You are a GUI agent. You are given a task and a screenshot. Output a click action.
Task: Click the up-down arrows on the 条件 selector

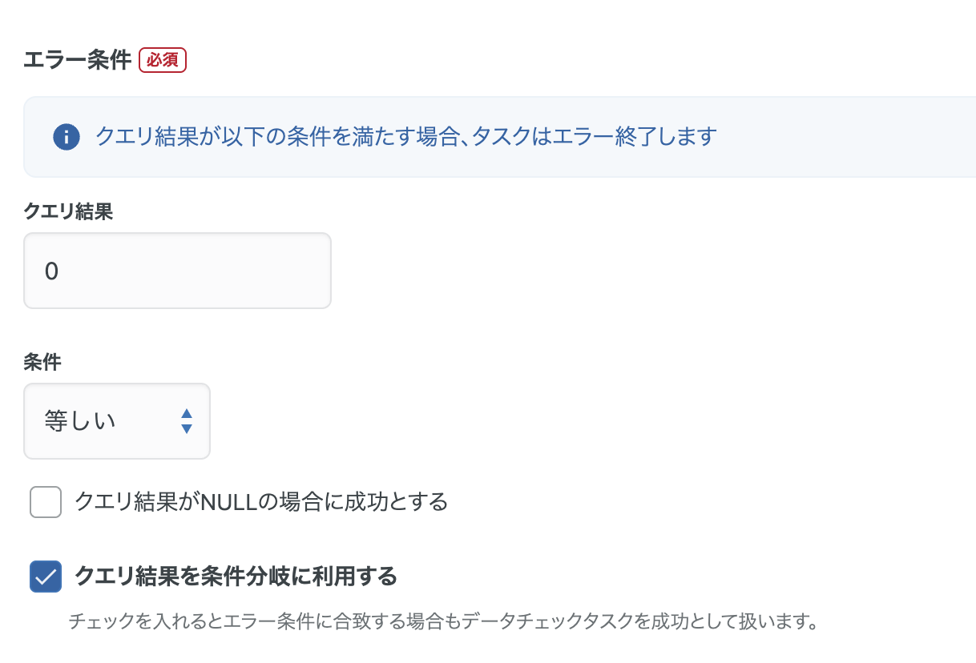(185, 421)
